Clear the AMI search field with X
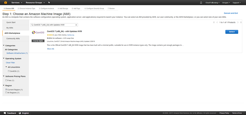Image resolution: width=246 pixels, height=115 pixels. tap(76, 25)
